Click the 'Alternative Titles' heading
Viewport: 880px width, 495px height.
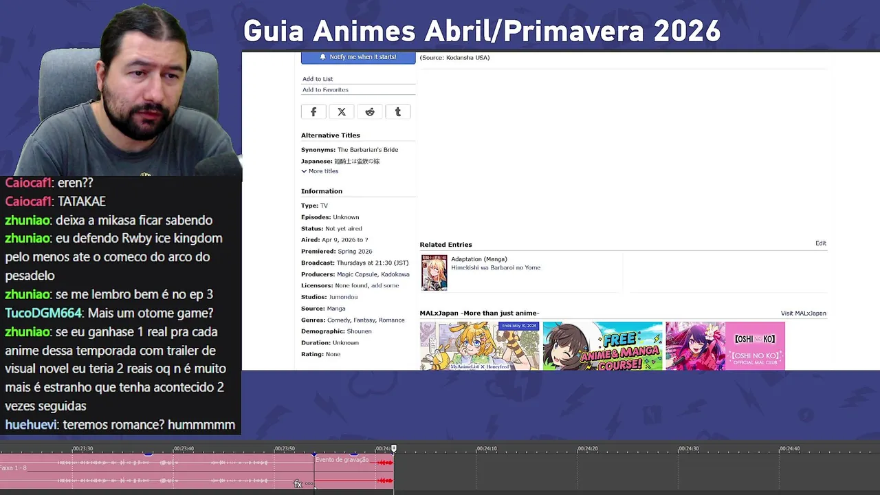pos(331,135)
